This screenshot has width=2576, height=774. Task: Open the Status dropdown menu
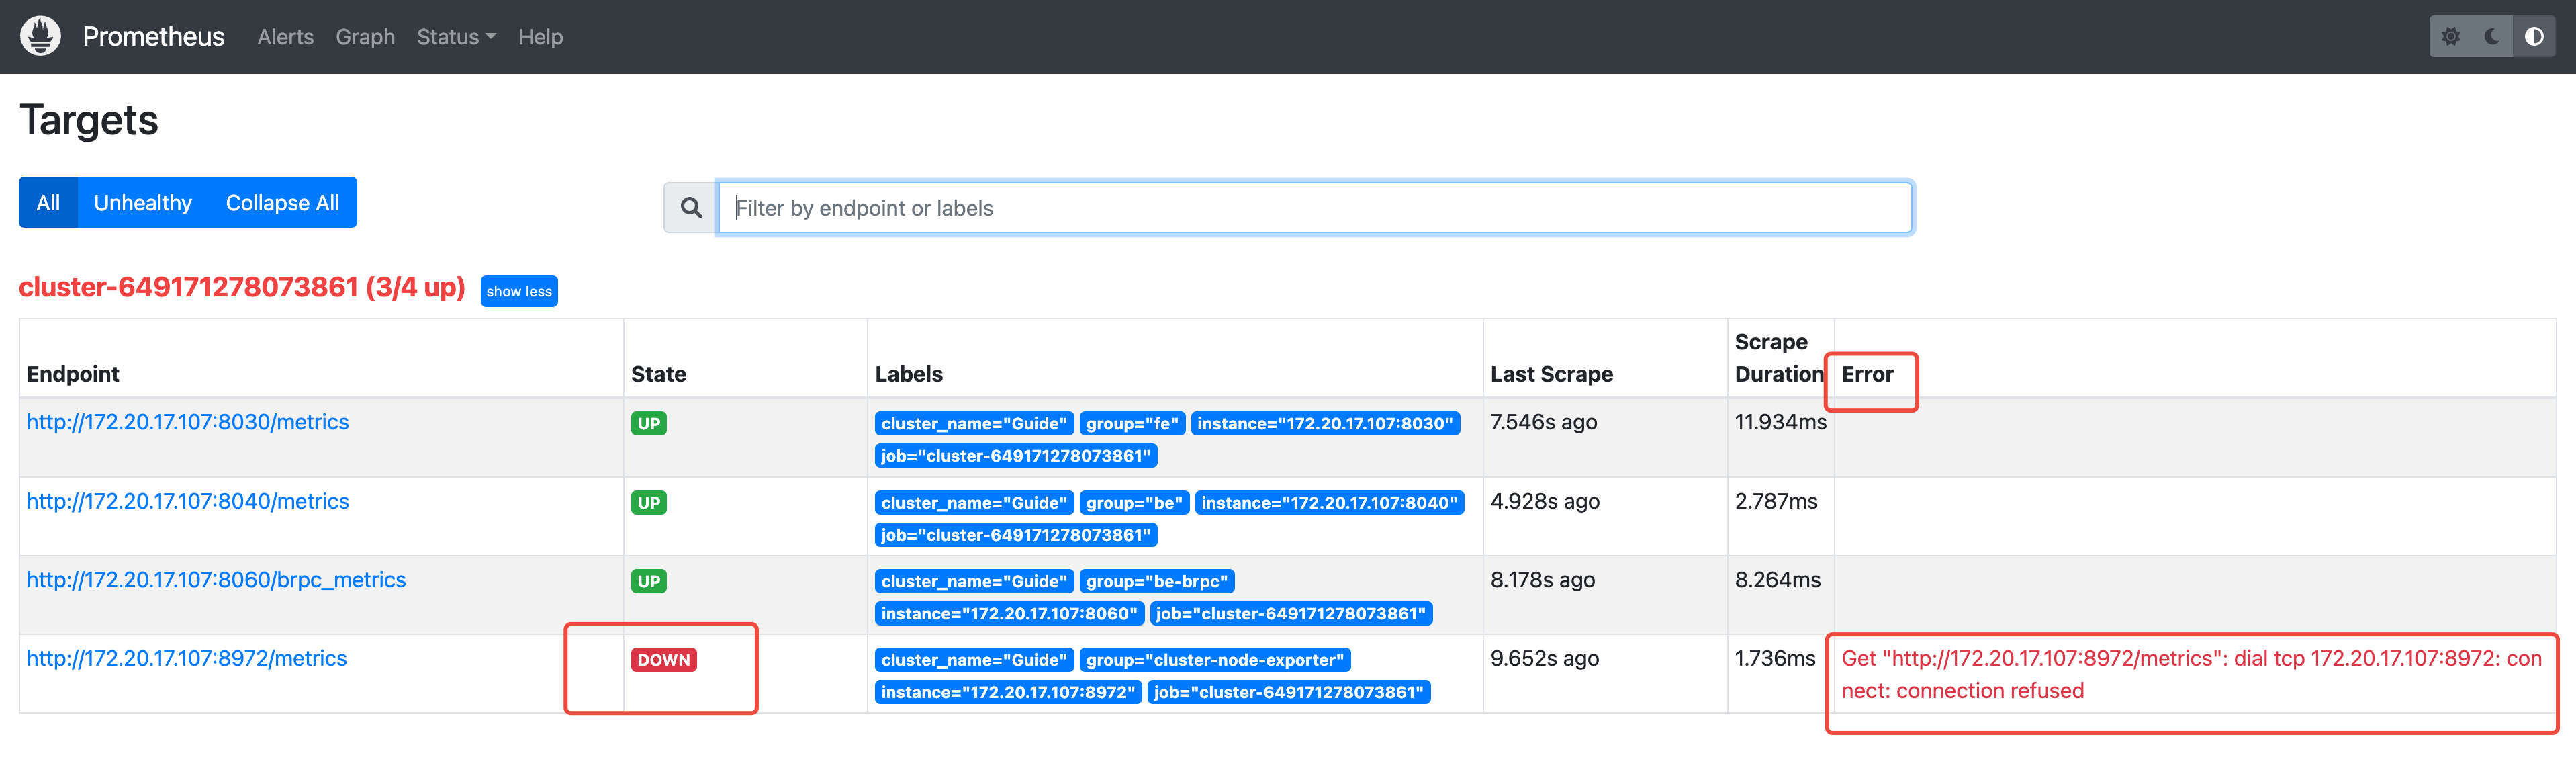[x=456, y=37]
